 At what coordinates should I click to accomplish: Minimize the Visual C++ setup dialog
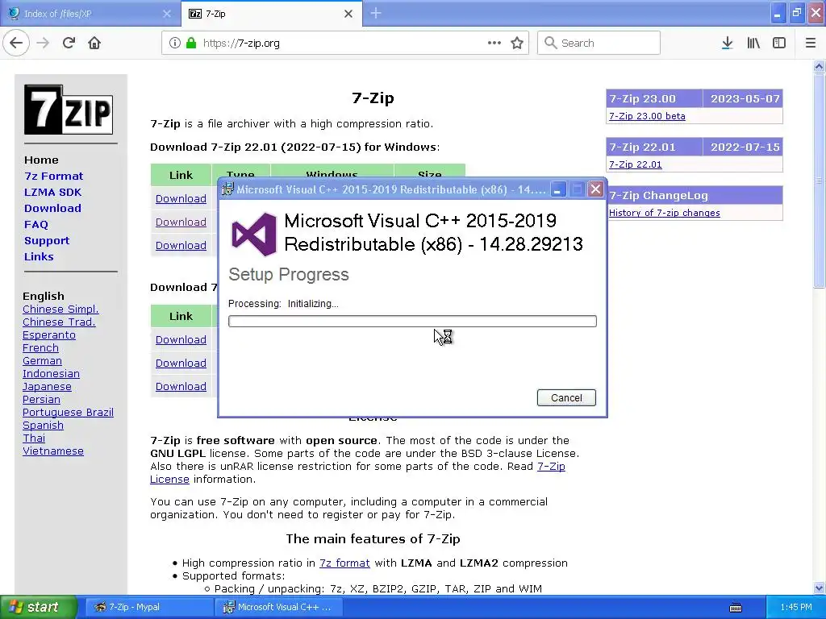(557, 189)
